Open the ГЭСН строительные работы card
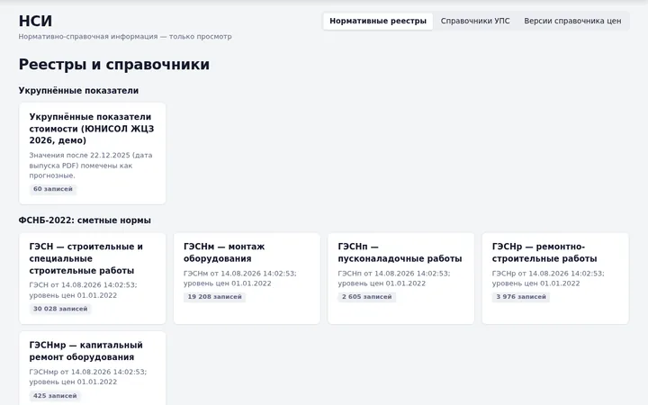The width and height of the screenshot is (648, 405). pyautogui.click(x=92, y=278)
